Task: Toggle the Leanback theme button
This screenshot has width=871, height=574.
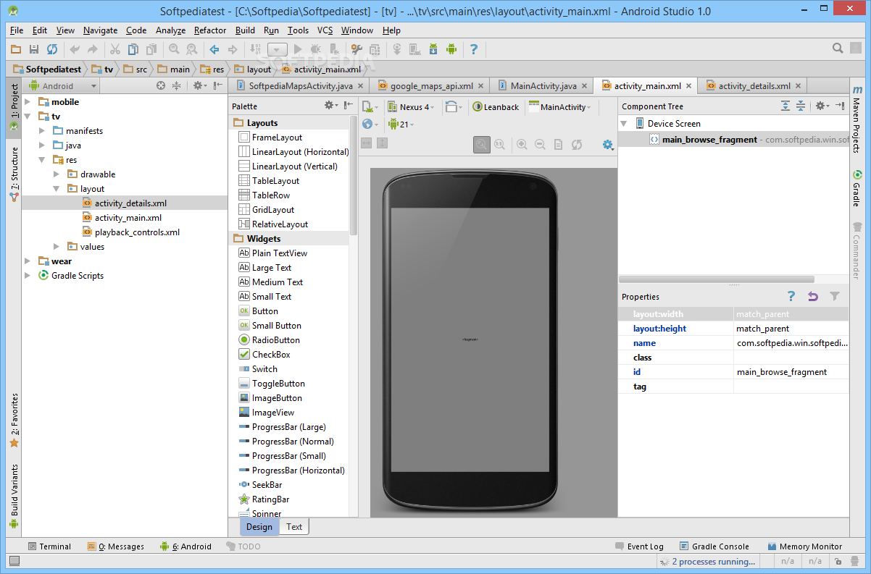Action: [x=496, y=106]
